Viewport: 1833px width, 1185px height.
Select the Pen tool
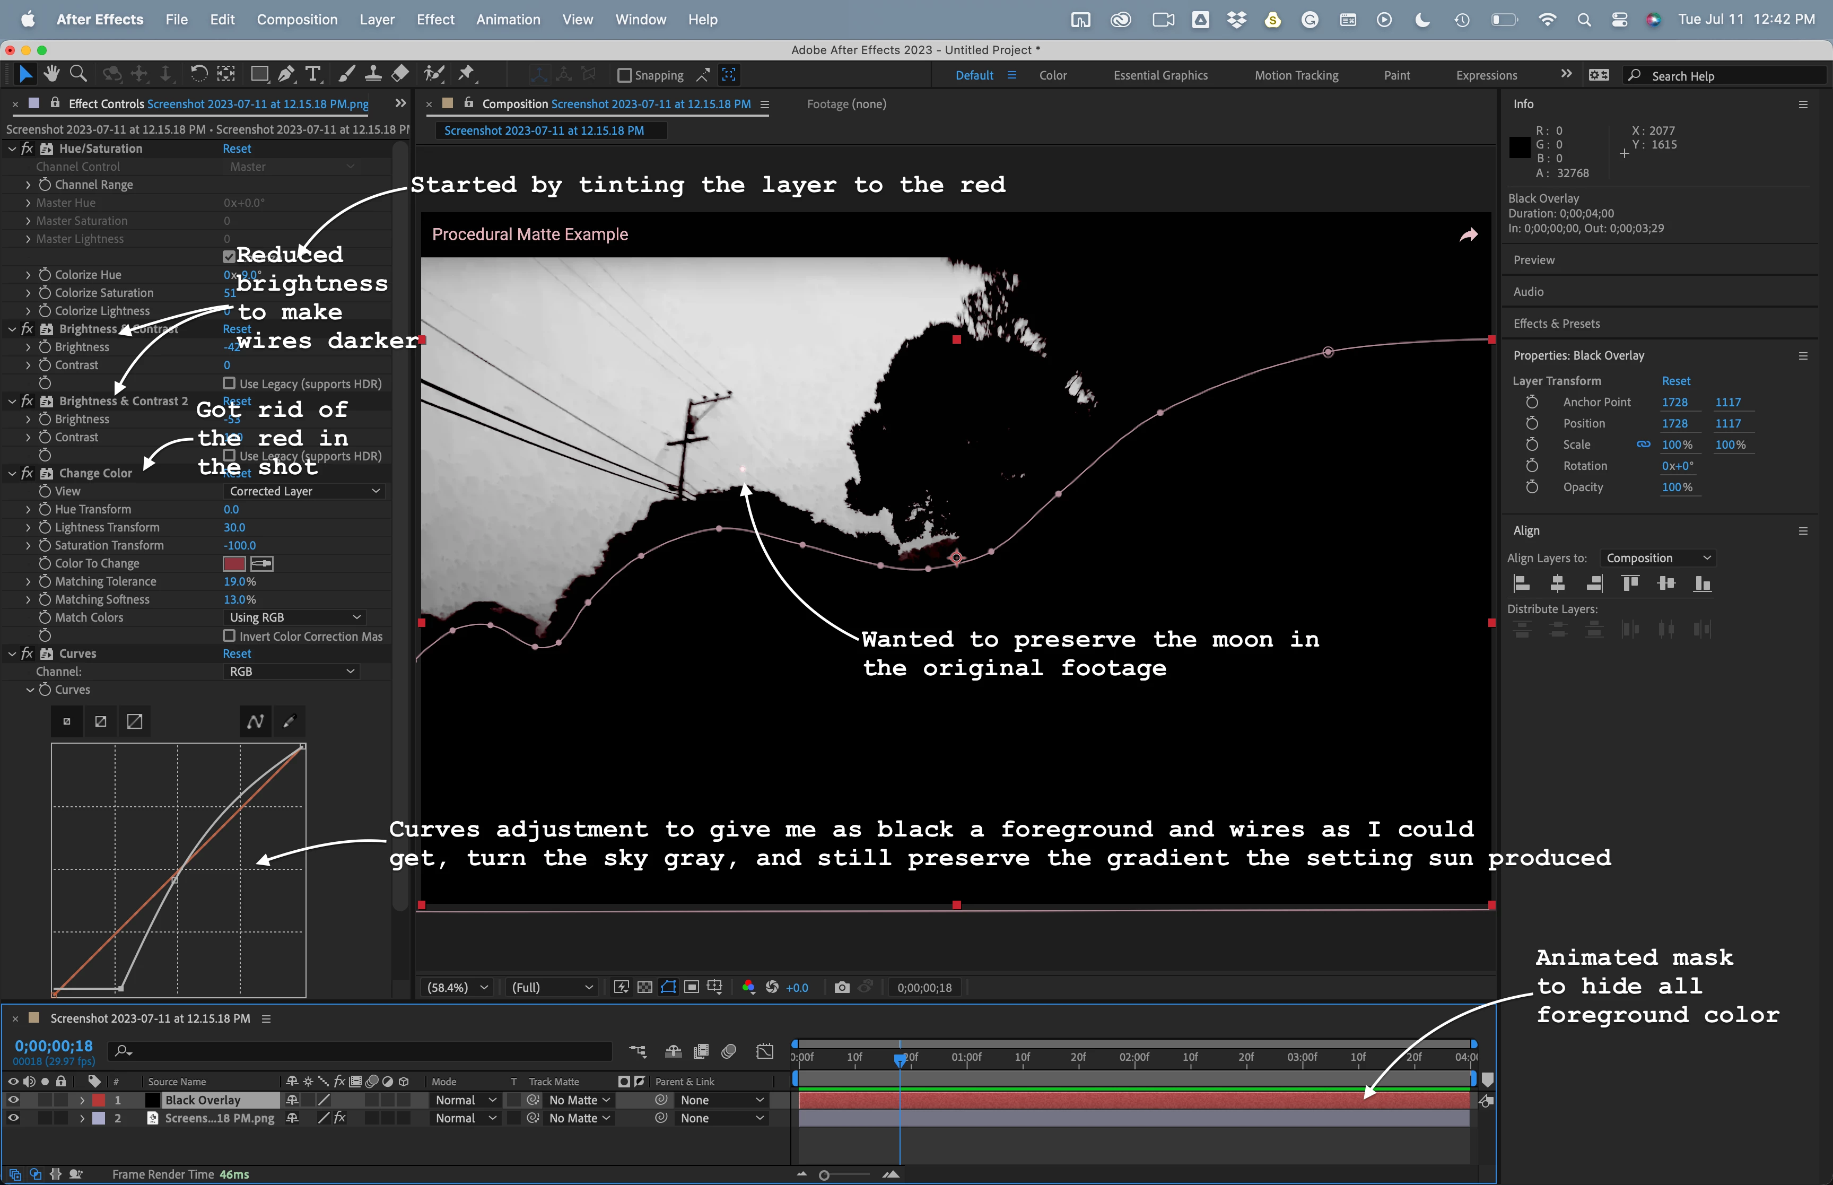286,75
